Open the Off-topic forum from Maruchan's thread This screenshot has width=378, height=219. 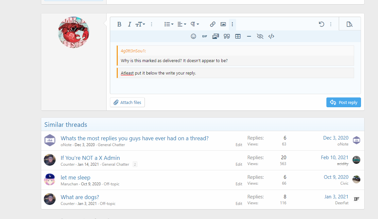(x=112, y=184)
